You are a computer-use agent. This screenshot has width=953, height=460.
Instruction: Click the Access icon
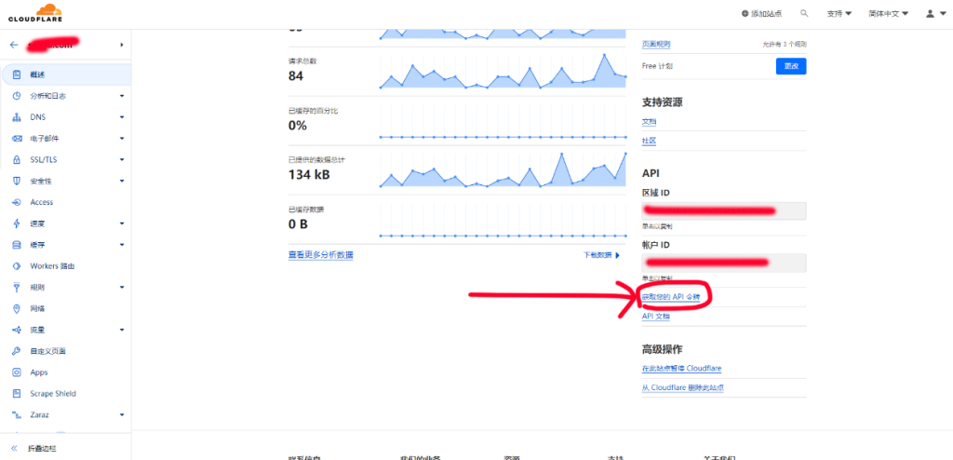point(17,202)
